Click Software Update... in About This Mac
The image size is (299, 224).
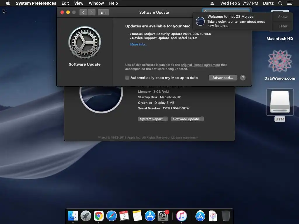tap(187, 119)
